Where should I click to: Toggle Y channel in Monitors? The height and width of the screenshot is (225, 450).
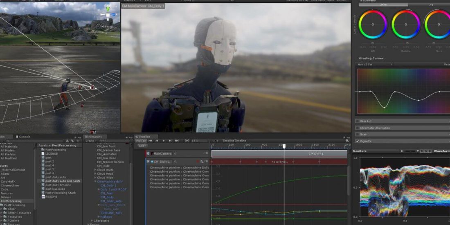pyautogui.click(x=418, y=151)
